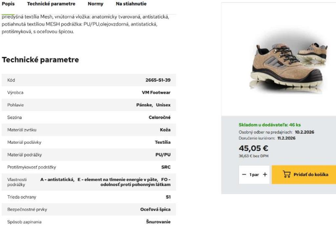The image size is (336, 228).
Task: Open the Popis tab
Action: click(x=8, y=4)
